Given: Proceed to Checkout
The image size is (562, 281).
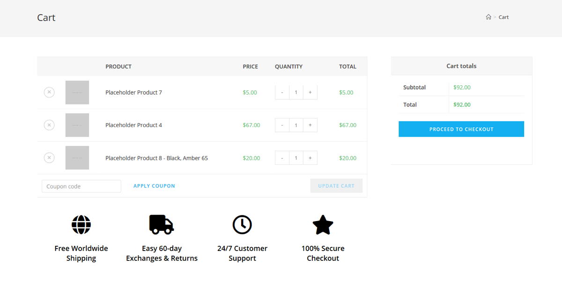Looking at the screenshot, I should point(461,129).
